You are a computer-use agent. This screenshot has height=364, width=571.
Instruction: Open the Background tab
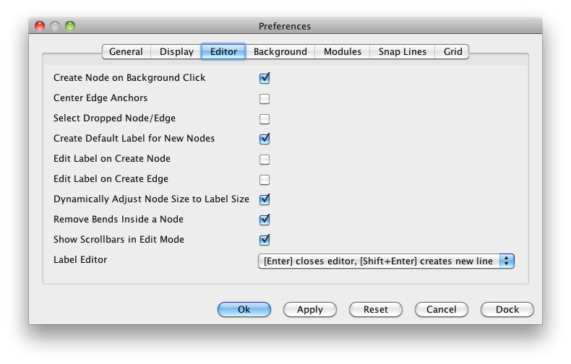coord(280,52)
